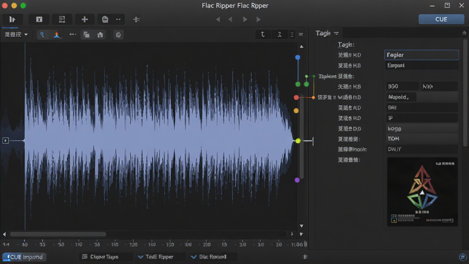Image resolution: width=469 pixels, height=264 pixels.
Task: Click the blue CUE button
Action: pos(441,19)
